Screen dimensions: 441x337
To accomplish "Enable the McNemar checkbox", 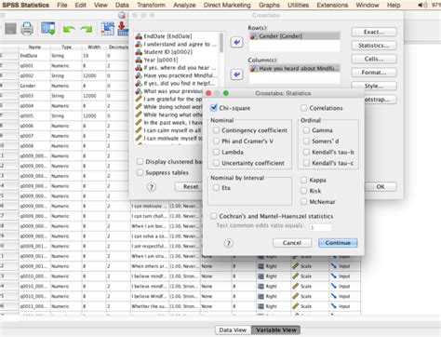I will tap(304, 202).
